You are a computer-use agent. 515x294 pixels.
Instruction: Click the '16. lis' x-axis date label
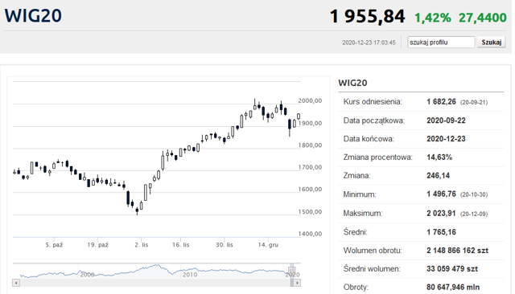[180, 245]
